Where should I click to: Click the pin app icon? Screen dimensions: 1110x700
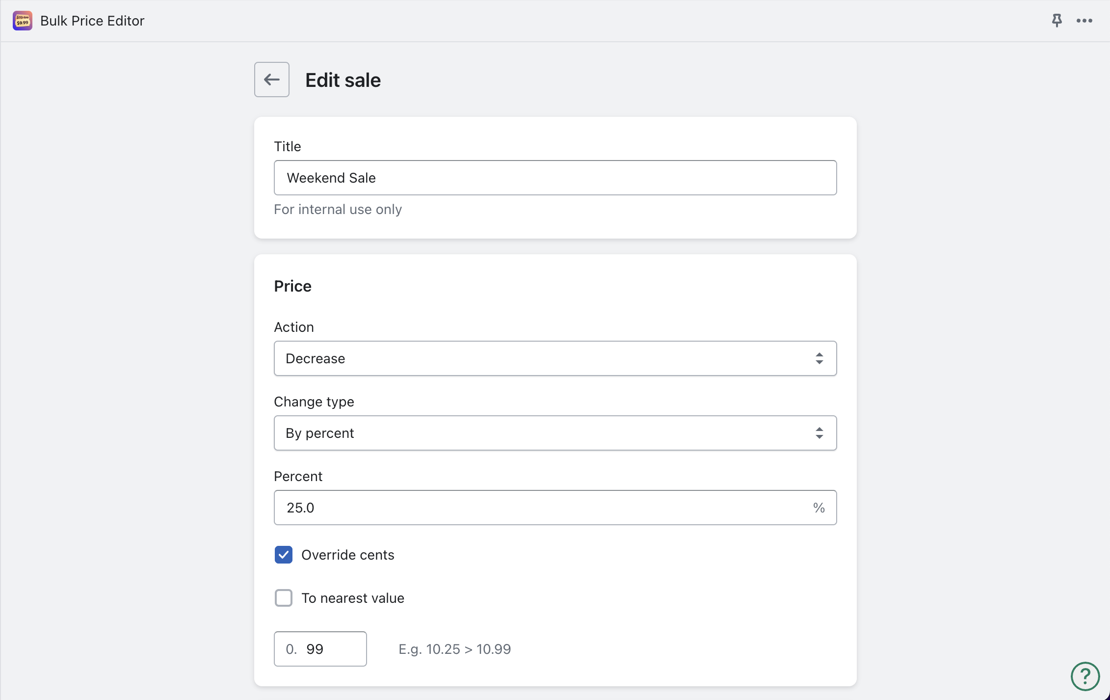click(1057, 21)
